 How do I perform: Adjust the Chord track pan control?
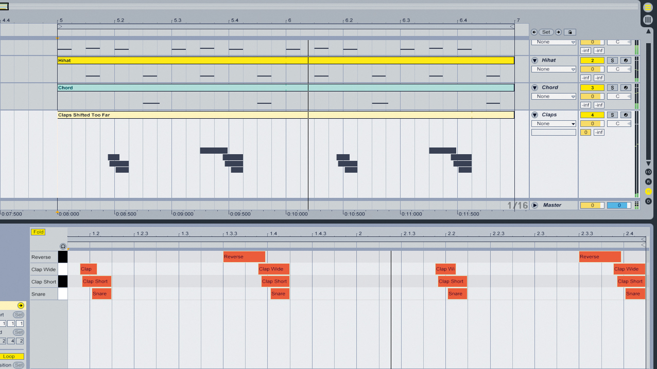point(619,96)
